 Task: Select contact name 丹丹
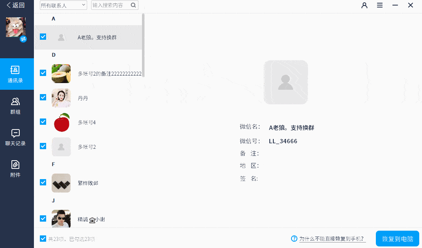coord(83,98)
